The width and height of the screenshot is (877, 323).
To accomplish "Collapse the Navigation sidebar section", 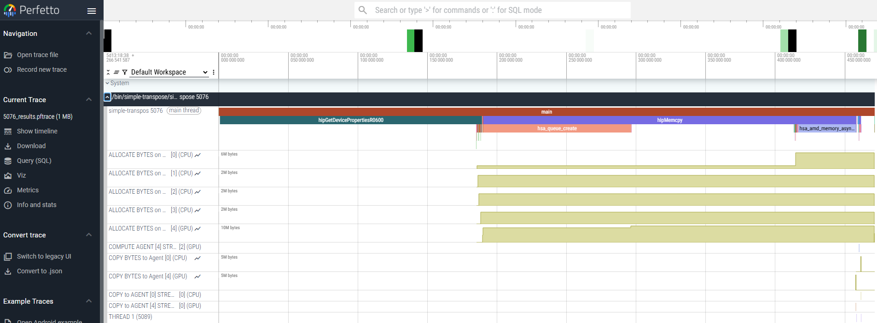I will [89, 34].
